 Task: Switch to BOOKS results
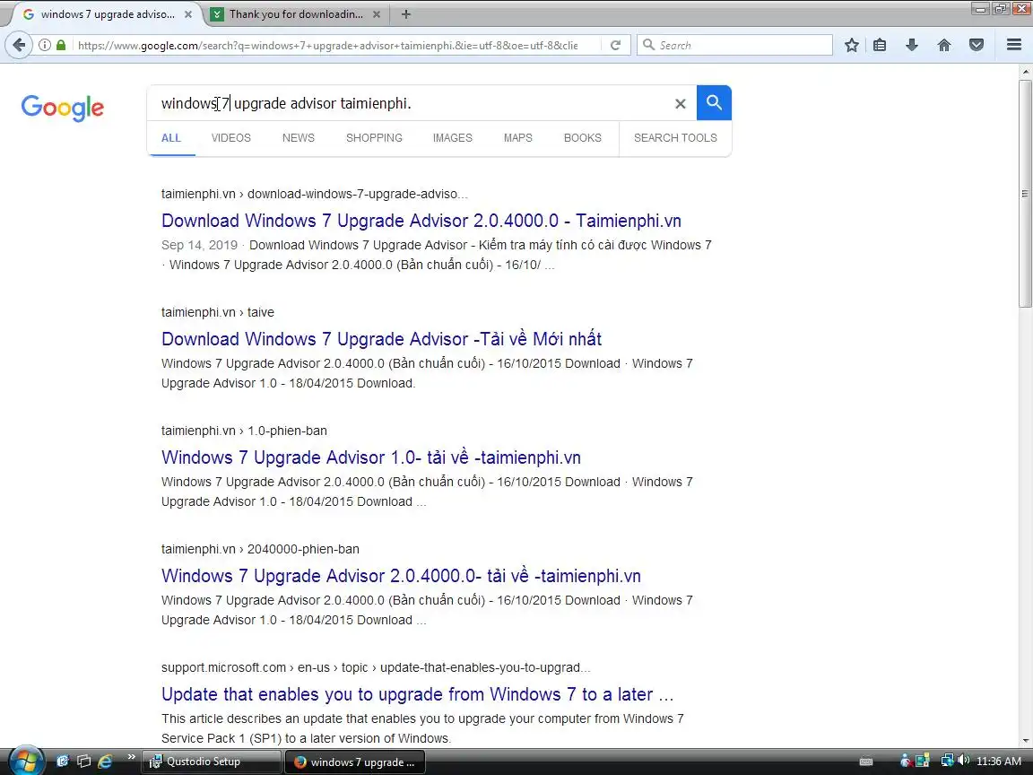[582, 138]
